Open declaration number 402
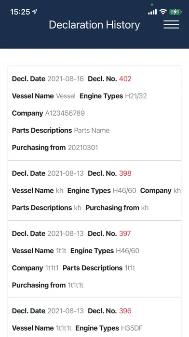The width and height of the screenshot is (189, 337). (x=125, y=79)
